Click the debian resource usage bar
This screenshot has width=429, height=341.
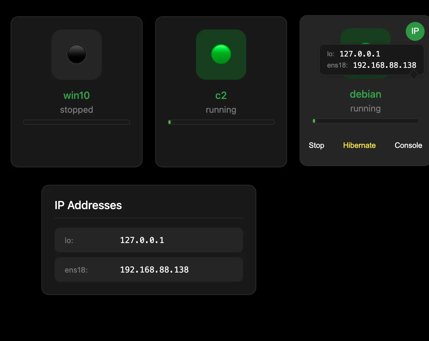click(365, 121)
